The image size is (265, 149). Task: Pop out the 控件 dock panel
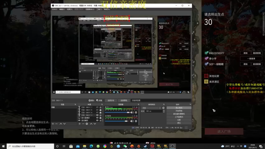click(x=190, y=104)
